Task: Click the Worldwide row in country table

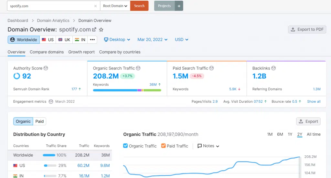Action: pyautogui.click(x=60, y=155)
